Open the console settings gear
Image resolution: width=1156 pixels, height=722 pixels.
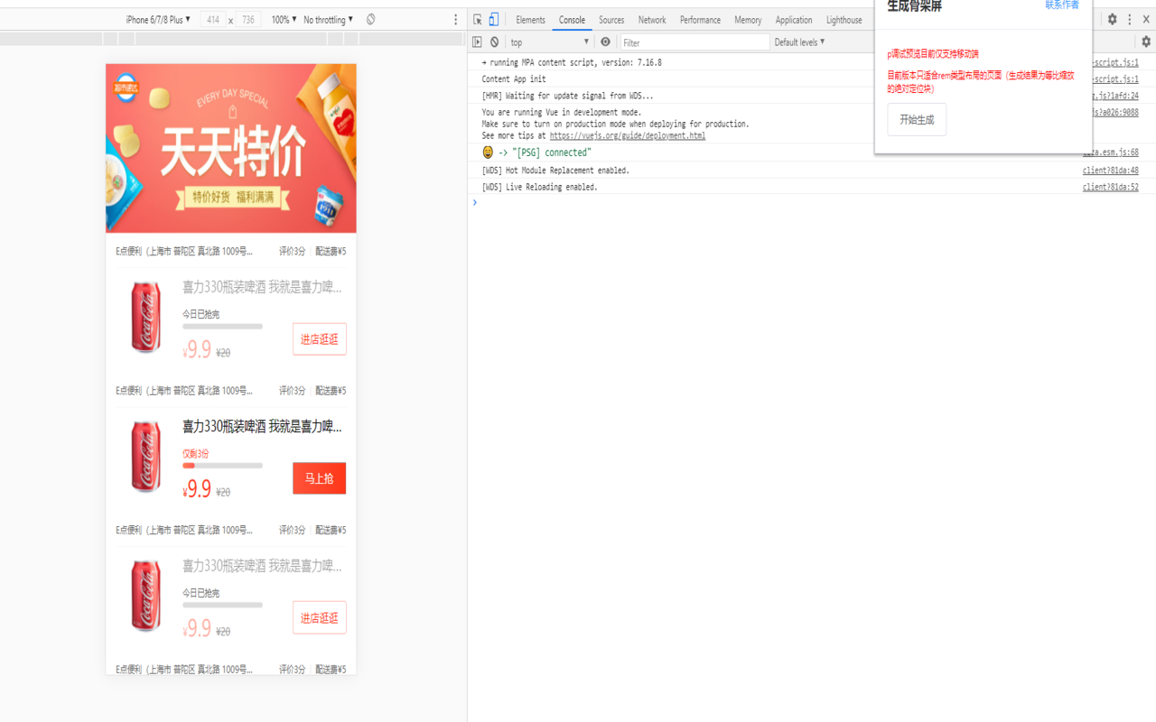pos(1146,42)
